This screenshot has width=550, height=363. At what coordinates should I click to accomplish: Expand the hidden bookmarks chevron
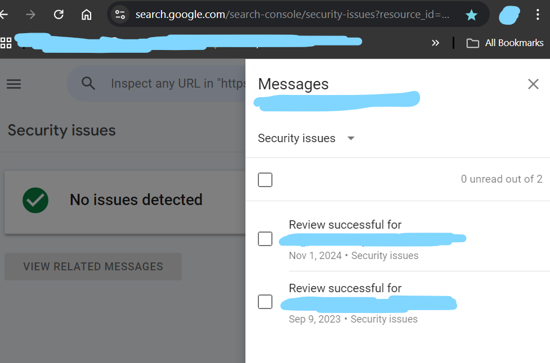pyautogui.click(x=435, y=43)
